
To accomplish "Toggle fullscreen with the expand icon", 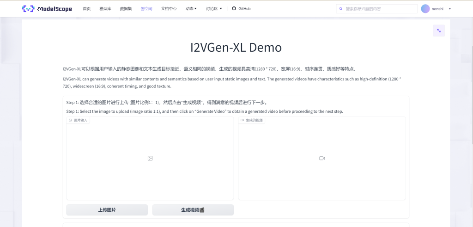I will [439, 31].
